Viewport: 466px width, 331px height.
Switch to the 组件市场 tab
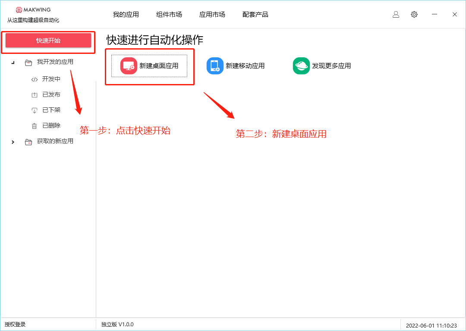(169, 14)
